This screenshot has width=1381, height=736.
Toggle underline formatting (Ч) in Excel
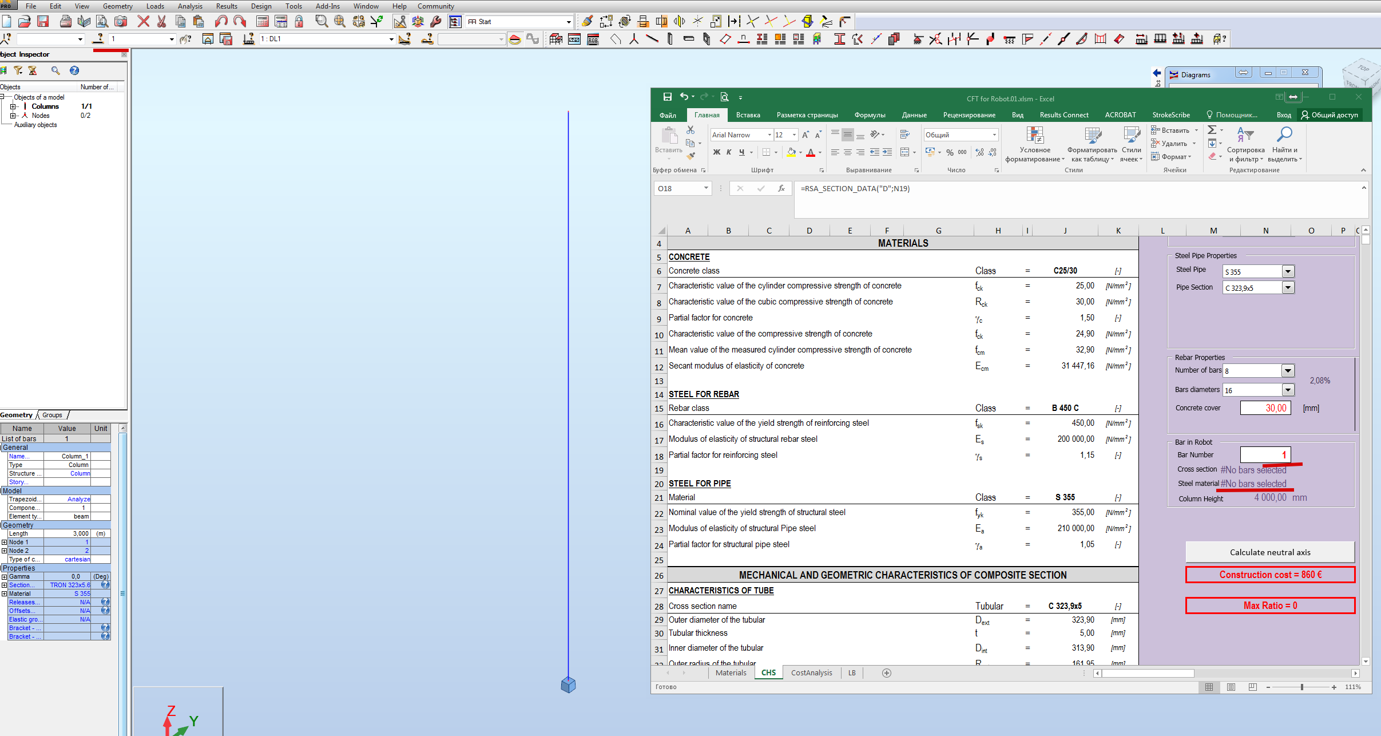point(741,152)
